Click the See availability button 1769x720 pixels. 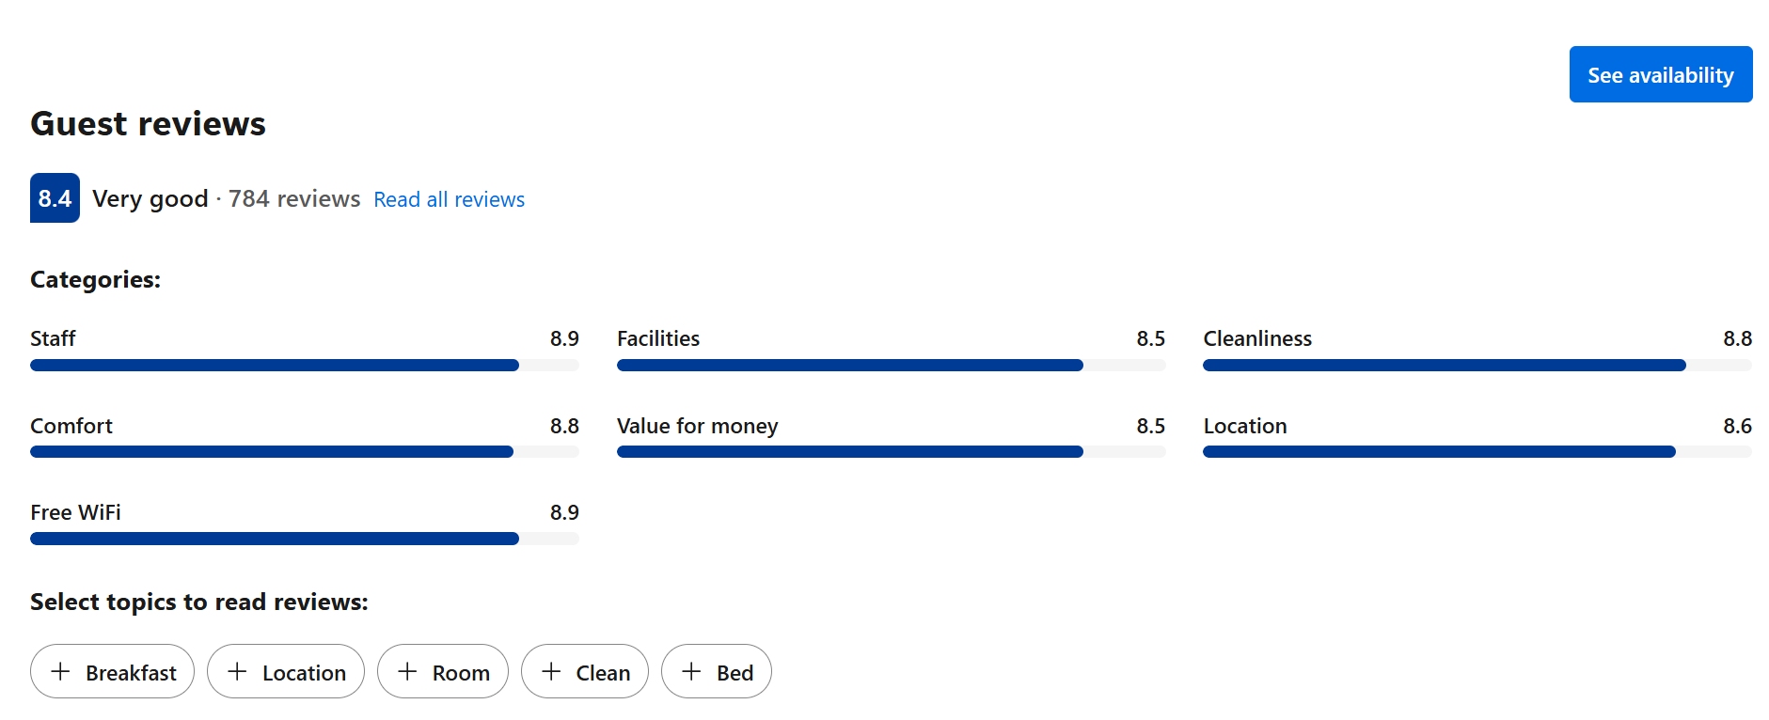click(1660, 74)
